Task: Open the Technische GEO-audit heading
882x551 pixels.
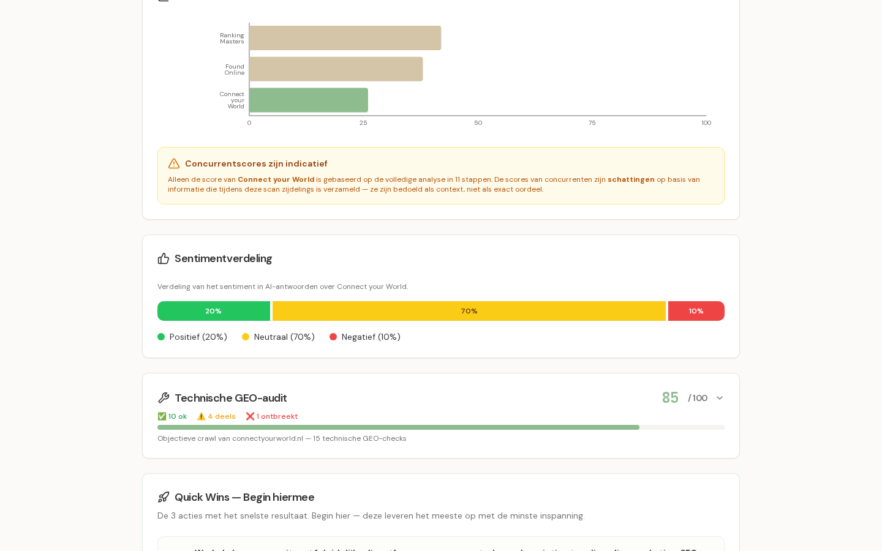Action: click(x=231, y=398)
